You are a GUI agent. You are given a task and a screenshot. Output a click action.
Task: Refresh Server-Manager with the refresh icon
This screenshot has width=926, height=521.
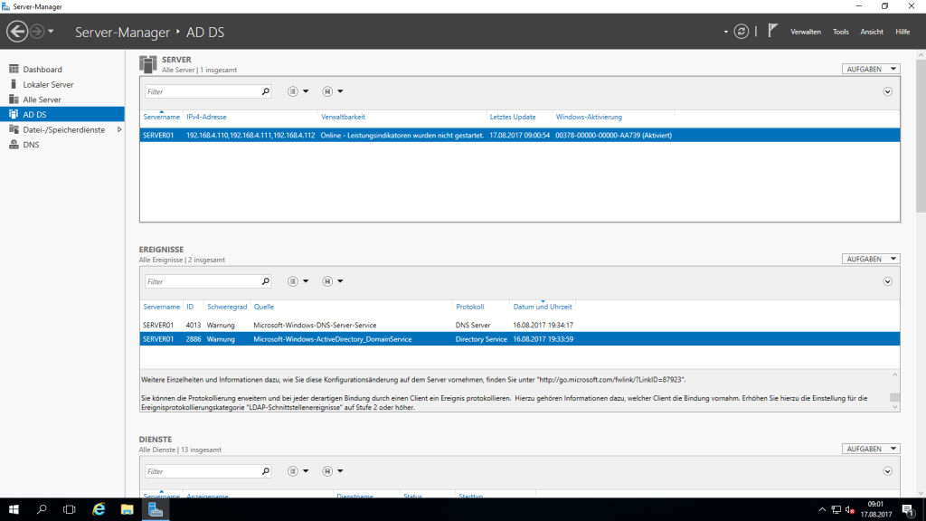click(x=742, y=32)
